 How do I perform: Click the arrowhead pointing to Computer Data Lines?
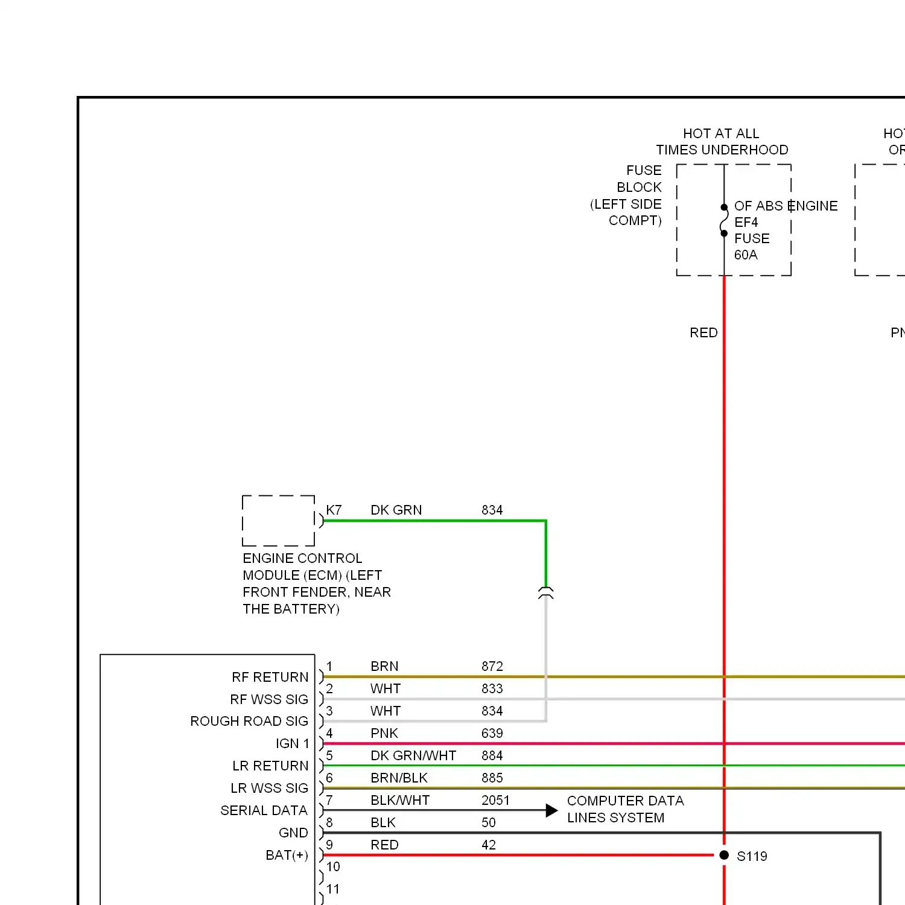(x=551, y=810)
